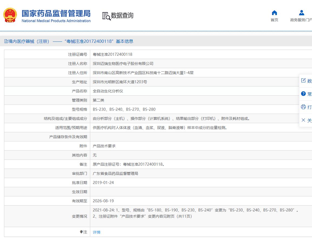Click the 注册人住所 label
Image resolution: width=312 pixels, height=240 pixels.
click(78, 73)
